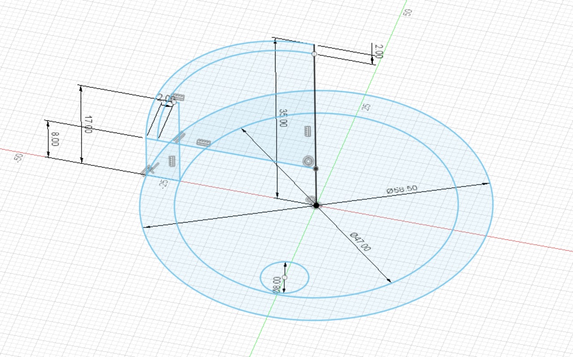Select the 35.00 height dimension
573x357 pixels.
click(x=282, y=118)
